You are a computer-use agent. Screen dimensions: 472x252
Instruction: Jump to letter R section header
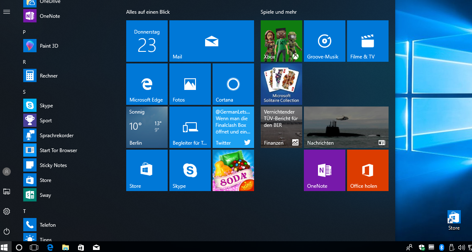[x=24, y=62]
